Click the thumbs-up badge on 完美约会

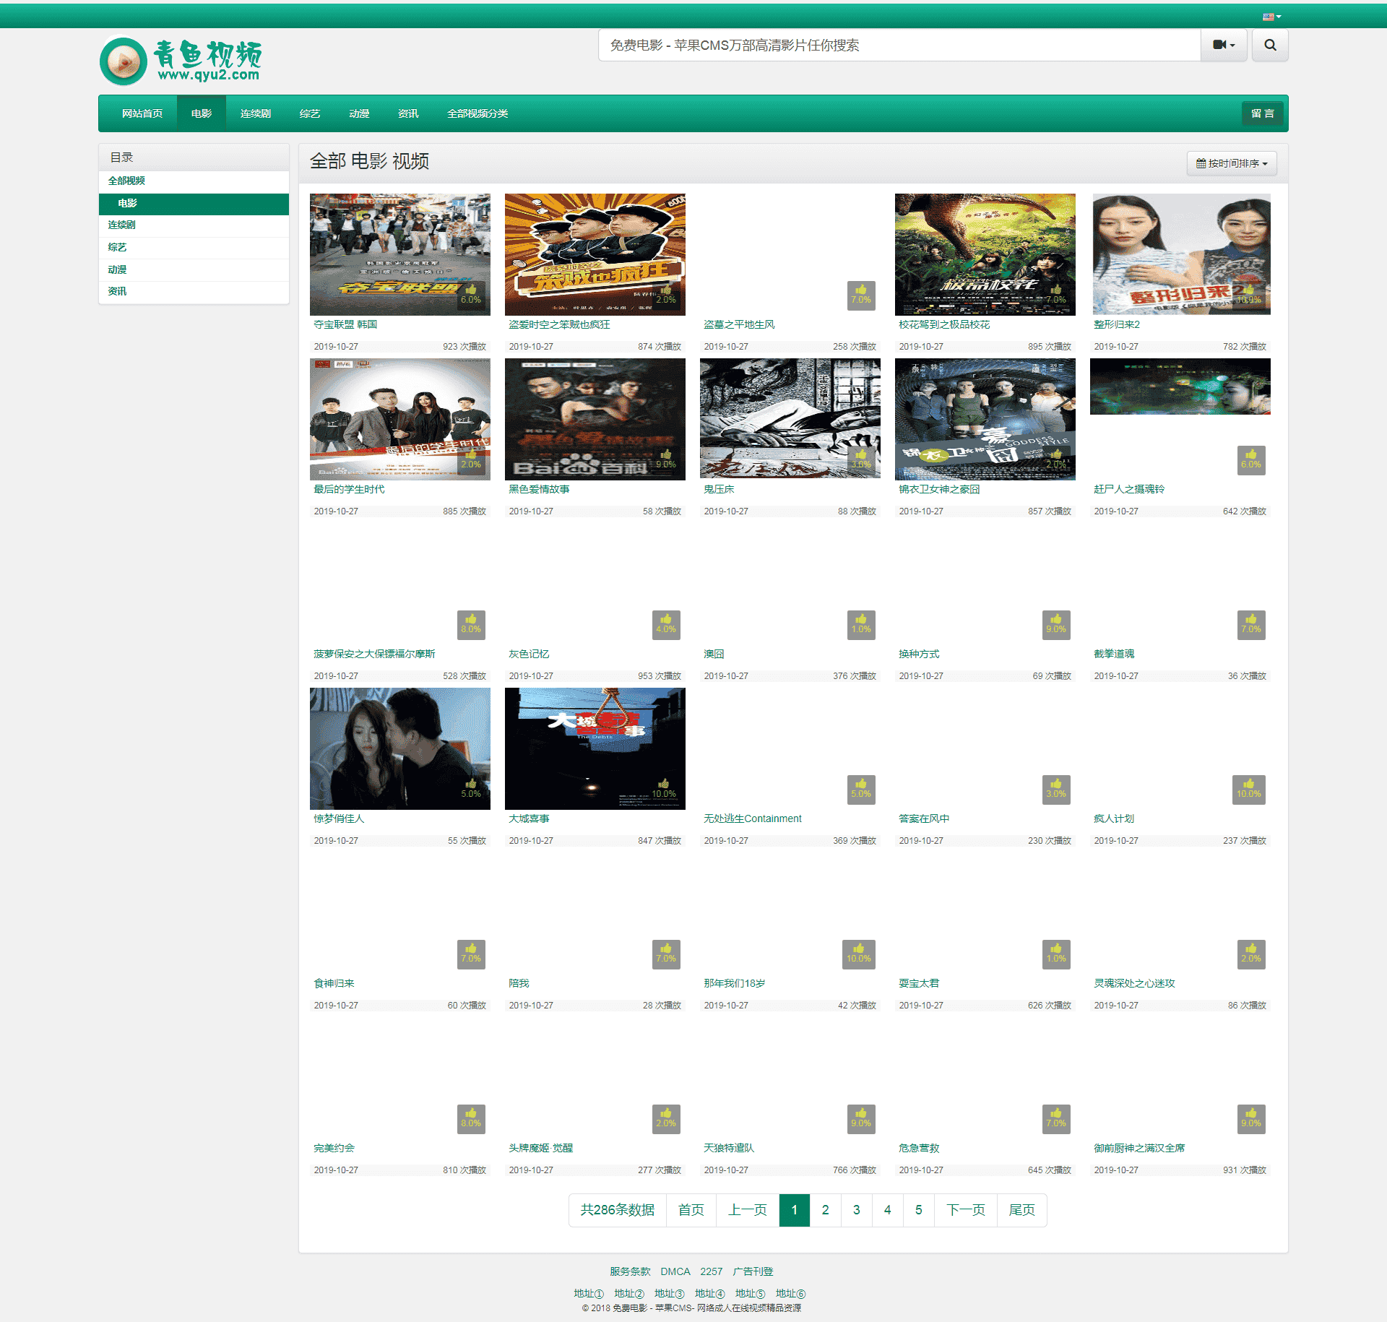[470, 1118]
